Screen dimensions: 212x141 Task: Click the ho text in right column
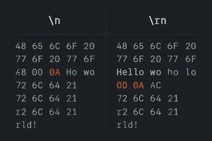tap(173, 72)
